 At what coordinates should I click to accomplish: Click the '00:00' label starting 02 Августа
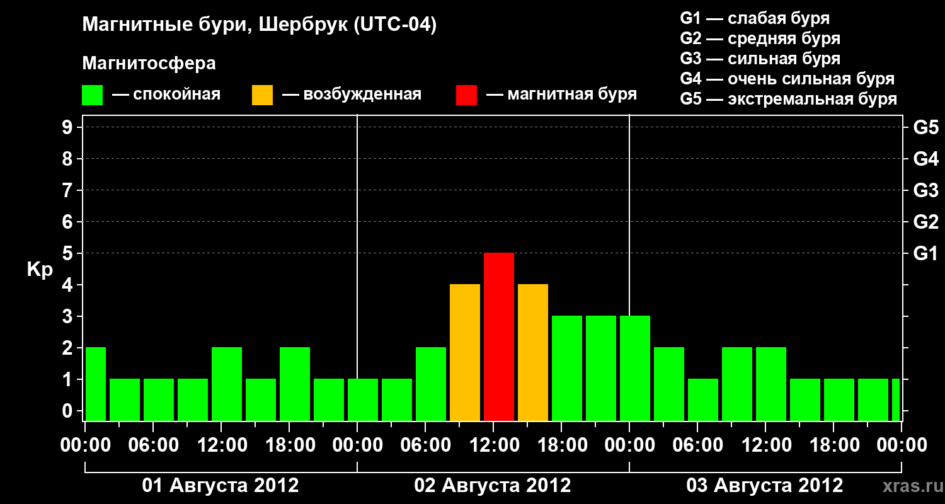coord(358,445)
